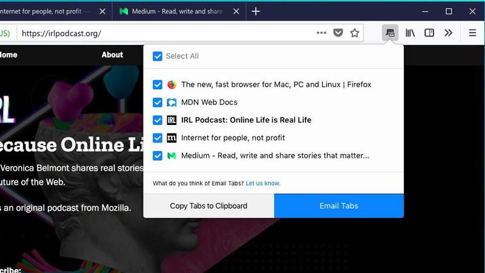This screenshot has width=485, height=273.
Task: Open the Library bookshelf icon
Action: [x=410, y=33]
